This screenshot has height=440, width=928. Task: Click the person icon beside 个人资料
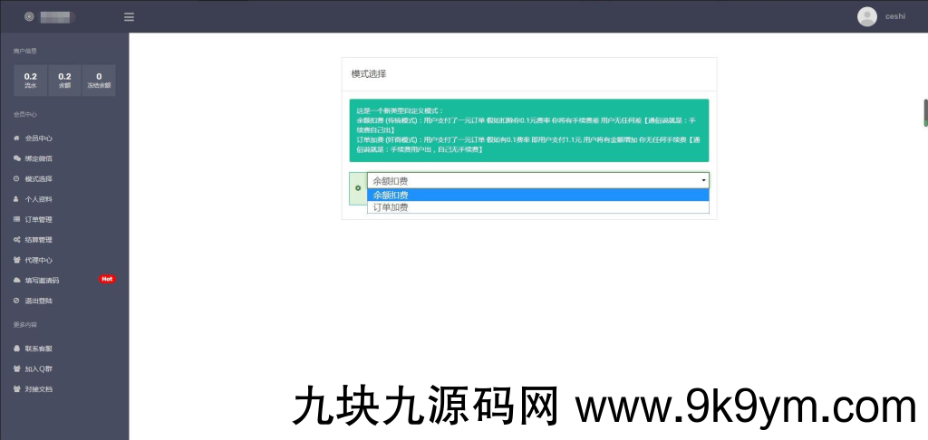pos(16,198)
